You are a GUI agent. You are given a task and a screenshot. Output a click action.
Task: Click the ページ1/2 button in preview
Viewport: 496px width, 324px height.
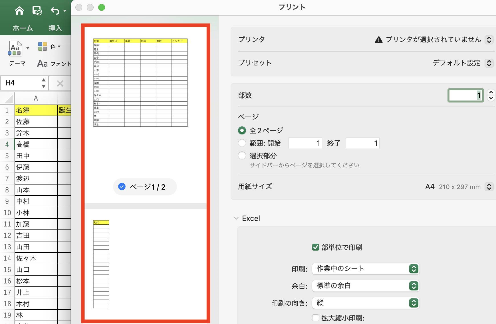coord(145,186)
